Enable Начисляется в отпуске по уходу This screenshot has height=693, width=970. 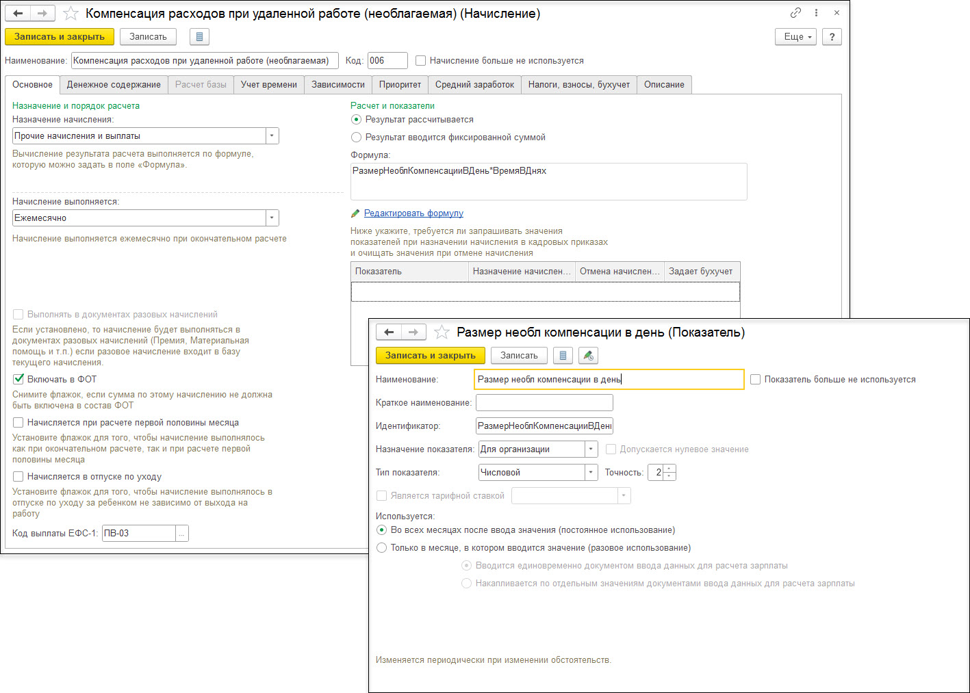(x=18, y=477)
